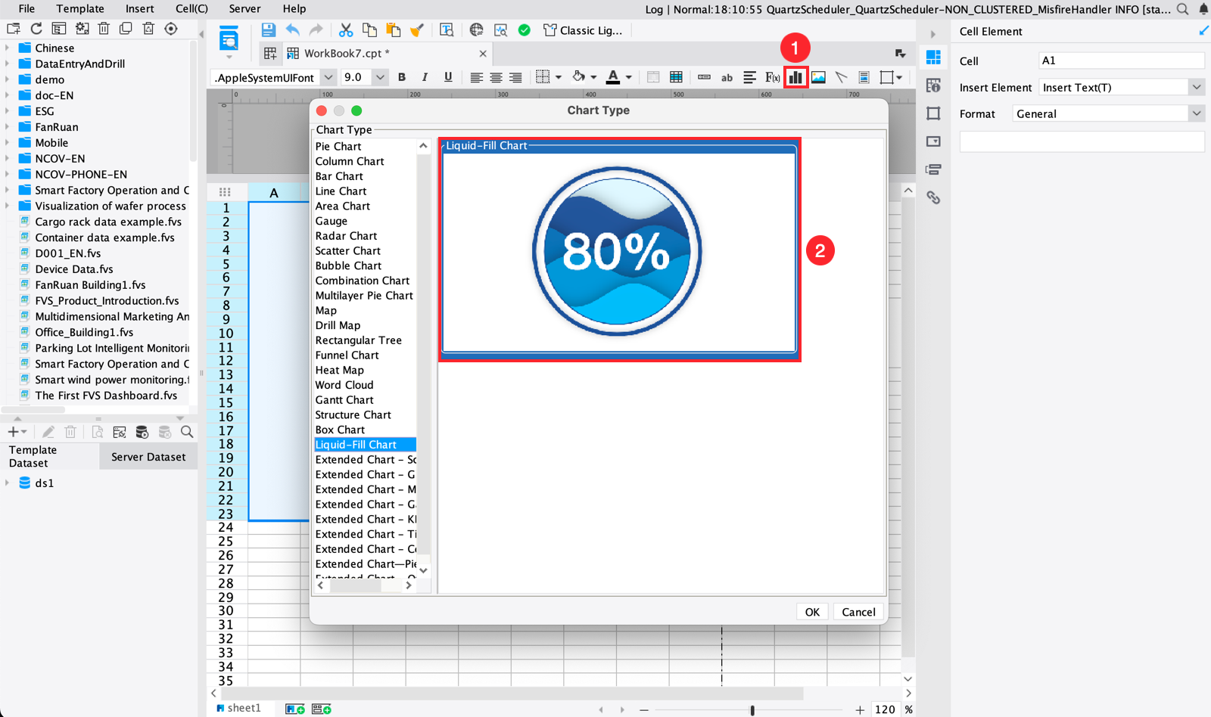Click Cancel in the Chart Type dialog

coord(858,612)
